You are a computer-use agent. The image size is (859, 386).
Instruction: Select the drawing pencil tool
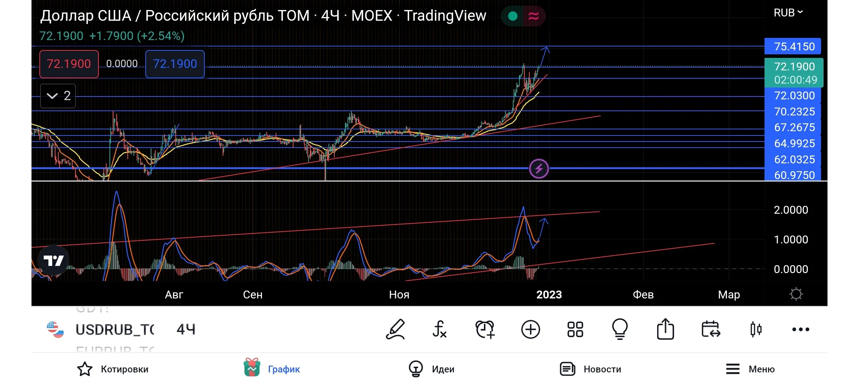point(395,329)
